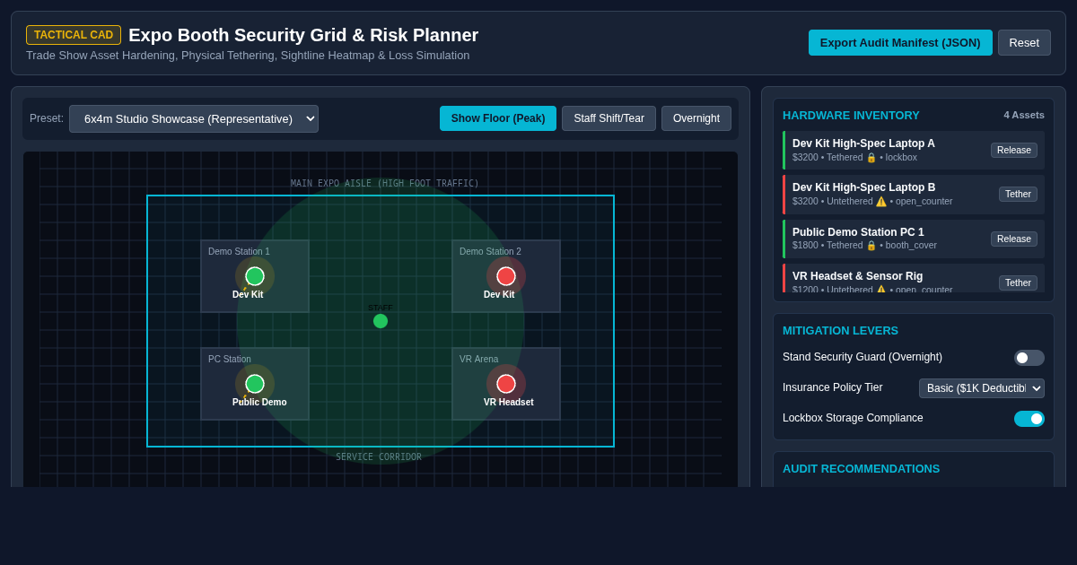Click the STAFF position marker
This screenshot has height=565, width=1077.
381,321
